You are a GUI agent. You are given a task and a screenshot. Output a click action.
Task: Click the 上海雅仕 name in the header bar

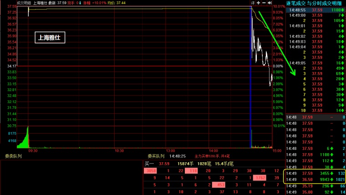tap(40, 3)
